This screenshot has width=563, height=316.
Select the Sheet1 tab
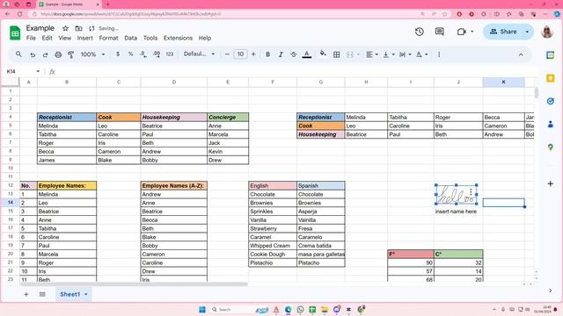click(x=73, y=294)
